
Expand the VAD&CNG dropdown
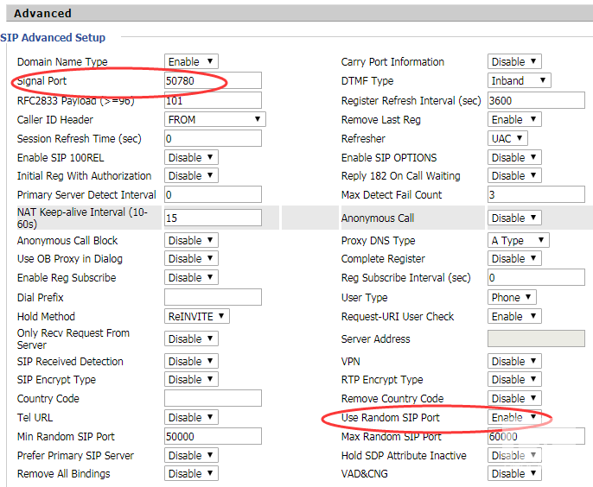click(514, 474)
